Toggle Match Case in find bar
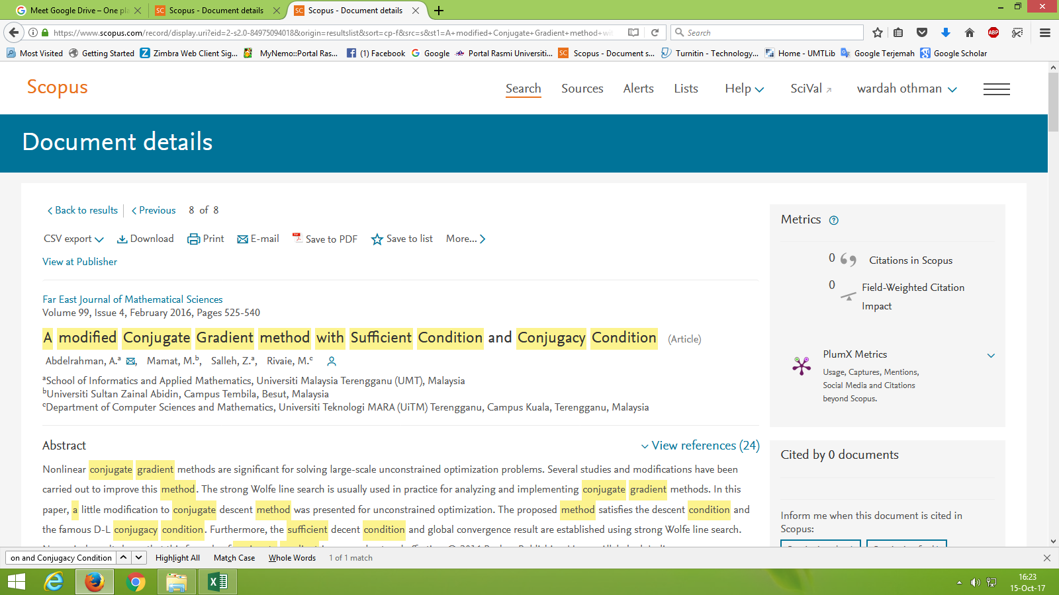 (x=234, y=558)
